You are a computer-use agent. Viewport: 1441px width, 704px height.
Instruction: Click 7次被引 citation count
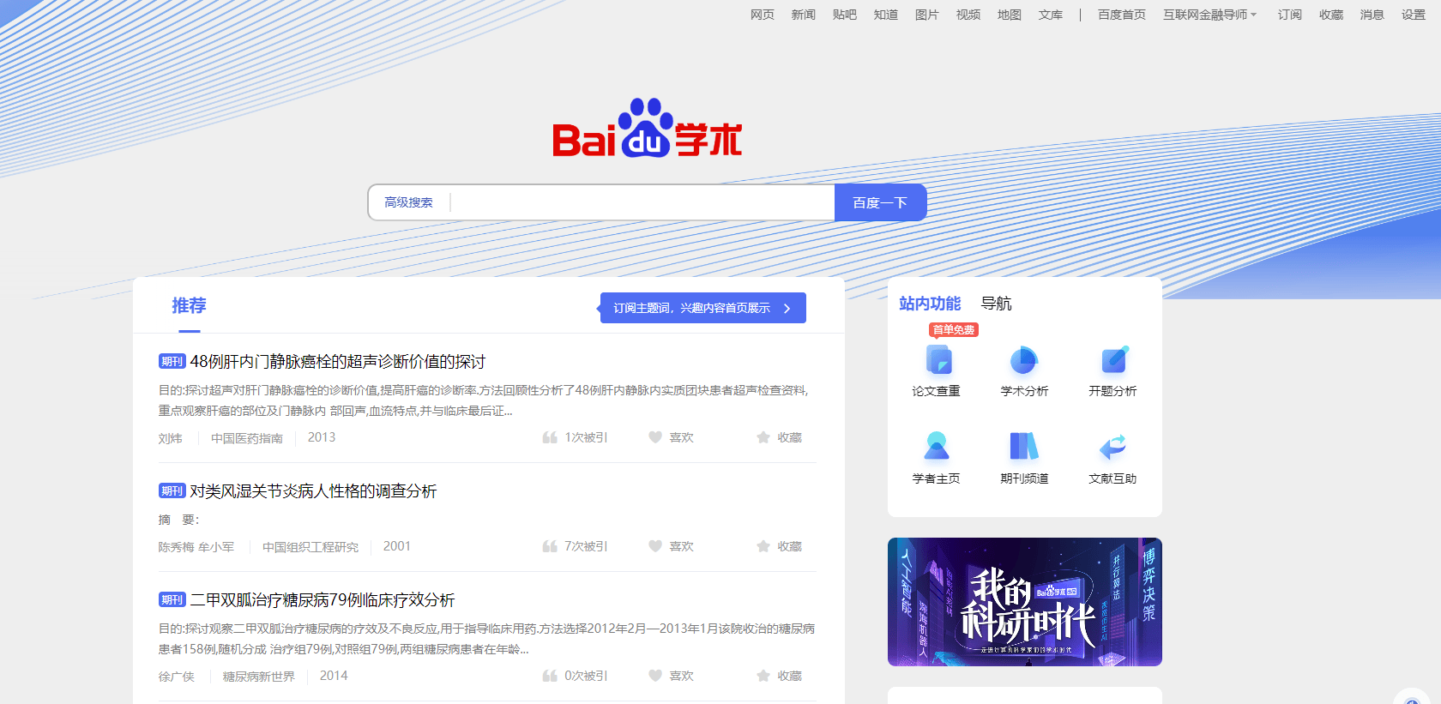tap(586, 546)
